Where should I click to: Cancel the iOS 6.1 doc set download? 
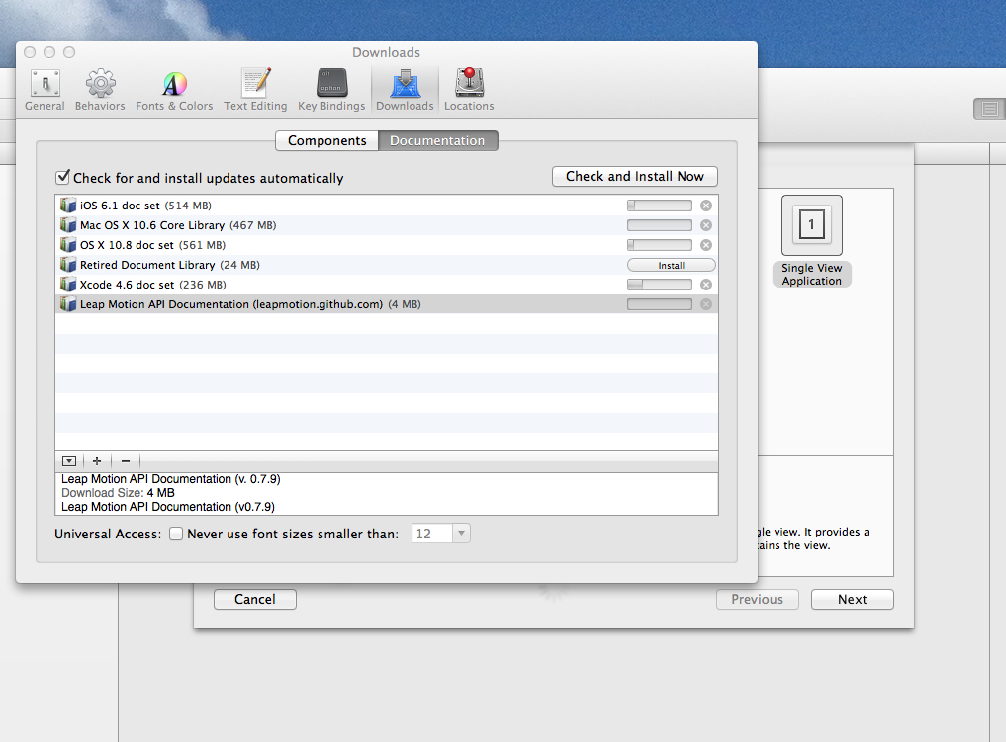705,206
